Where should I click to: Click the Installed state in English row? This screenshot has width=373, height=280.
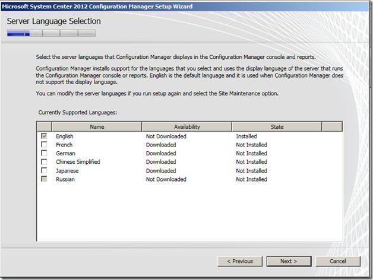(246, 136)
